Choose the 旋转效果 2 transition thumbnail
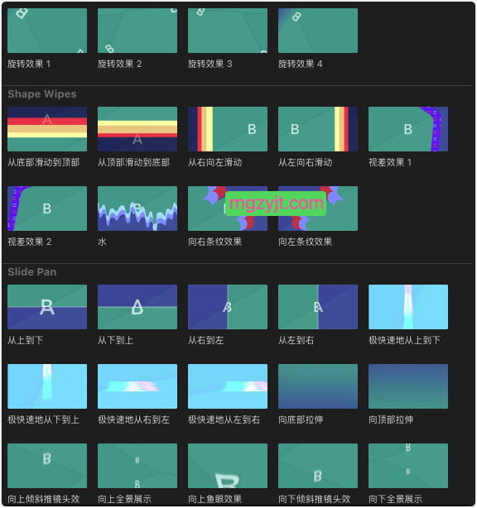 (137, 31)
